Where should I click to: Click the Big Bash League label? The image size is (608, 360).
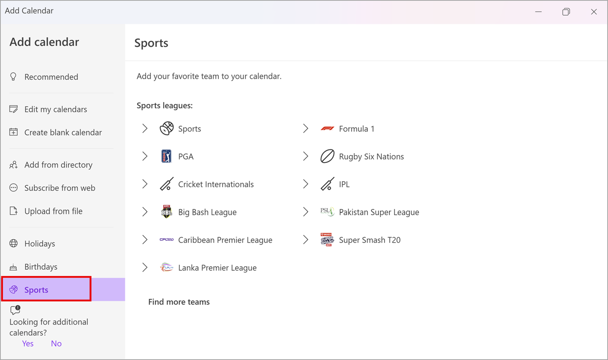(x=207, y=212)
